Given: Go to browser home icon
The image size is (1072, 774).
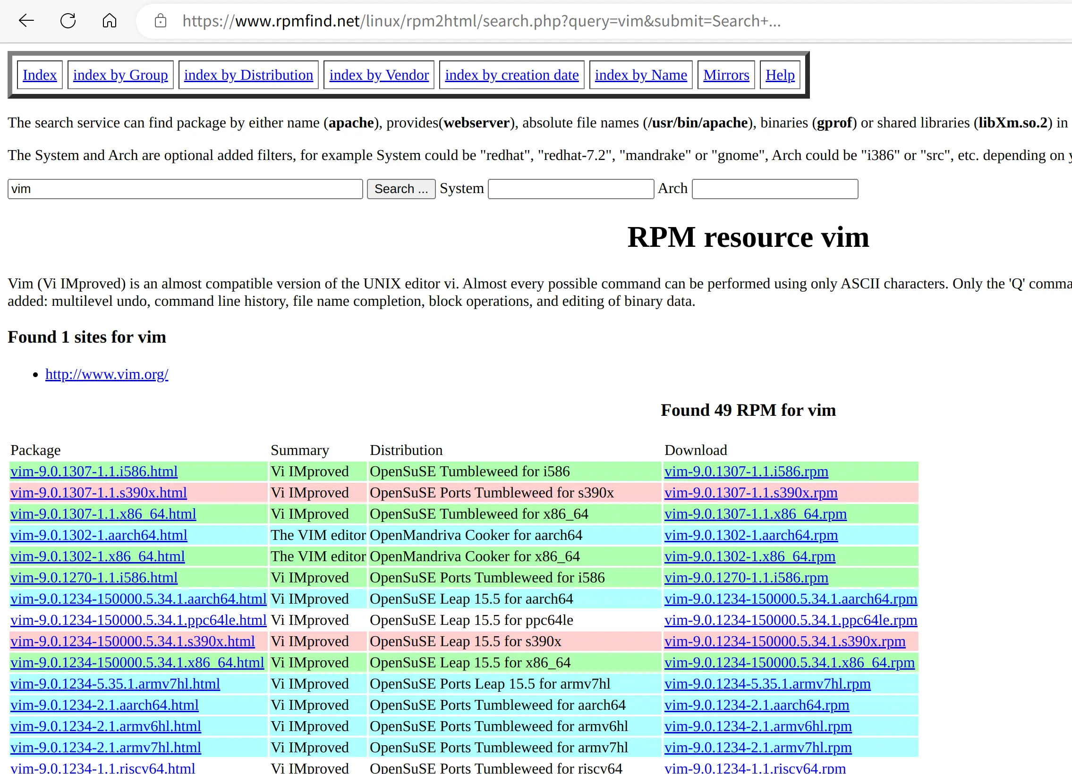Looking at the screenshot, I should [109, 21].
